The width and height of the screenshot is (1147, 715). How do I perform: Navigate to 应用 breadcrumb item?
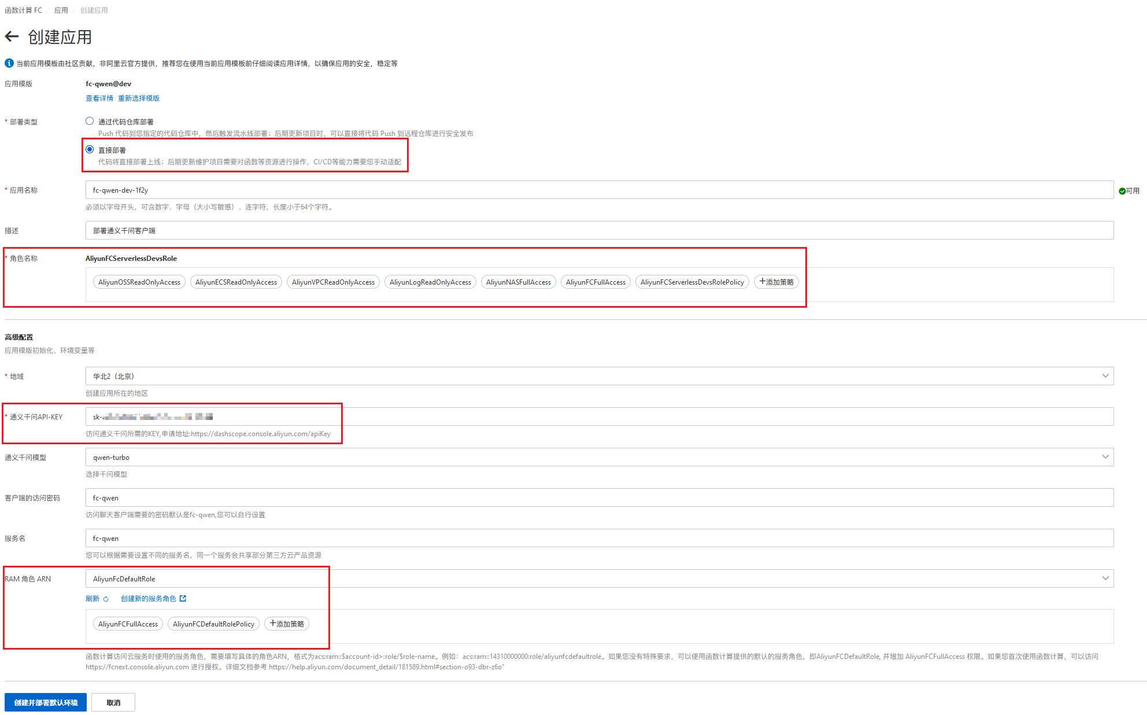click(61, 10)
